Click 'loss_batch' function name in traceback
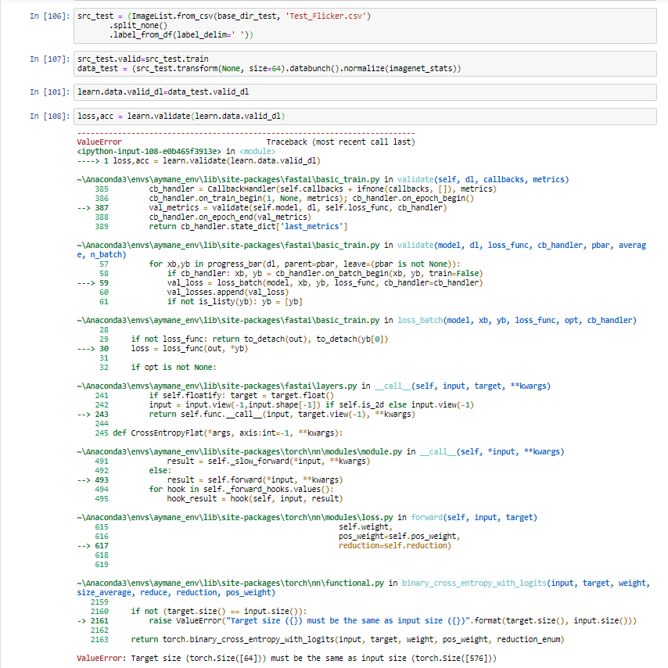Viewport: 668px width, 668px height. click(420, 321)
